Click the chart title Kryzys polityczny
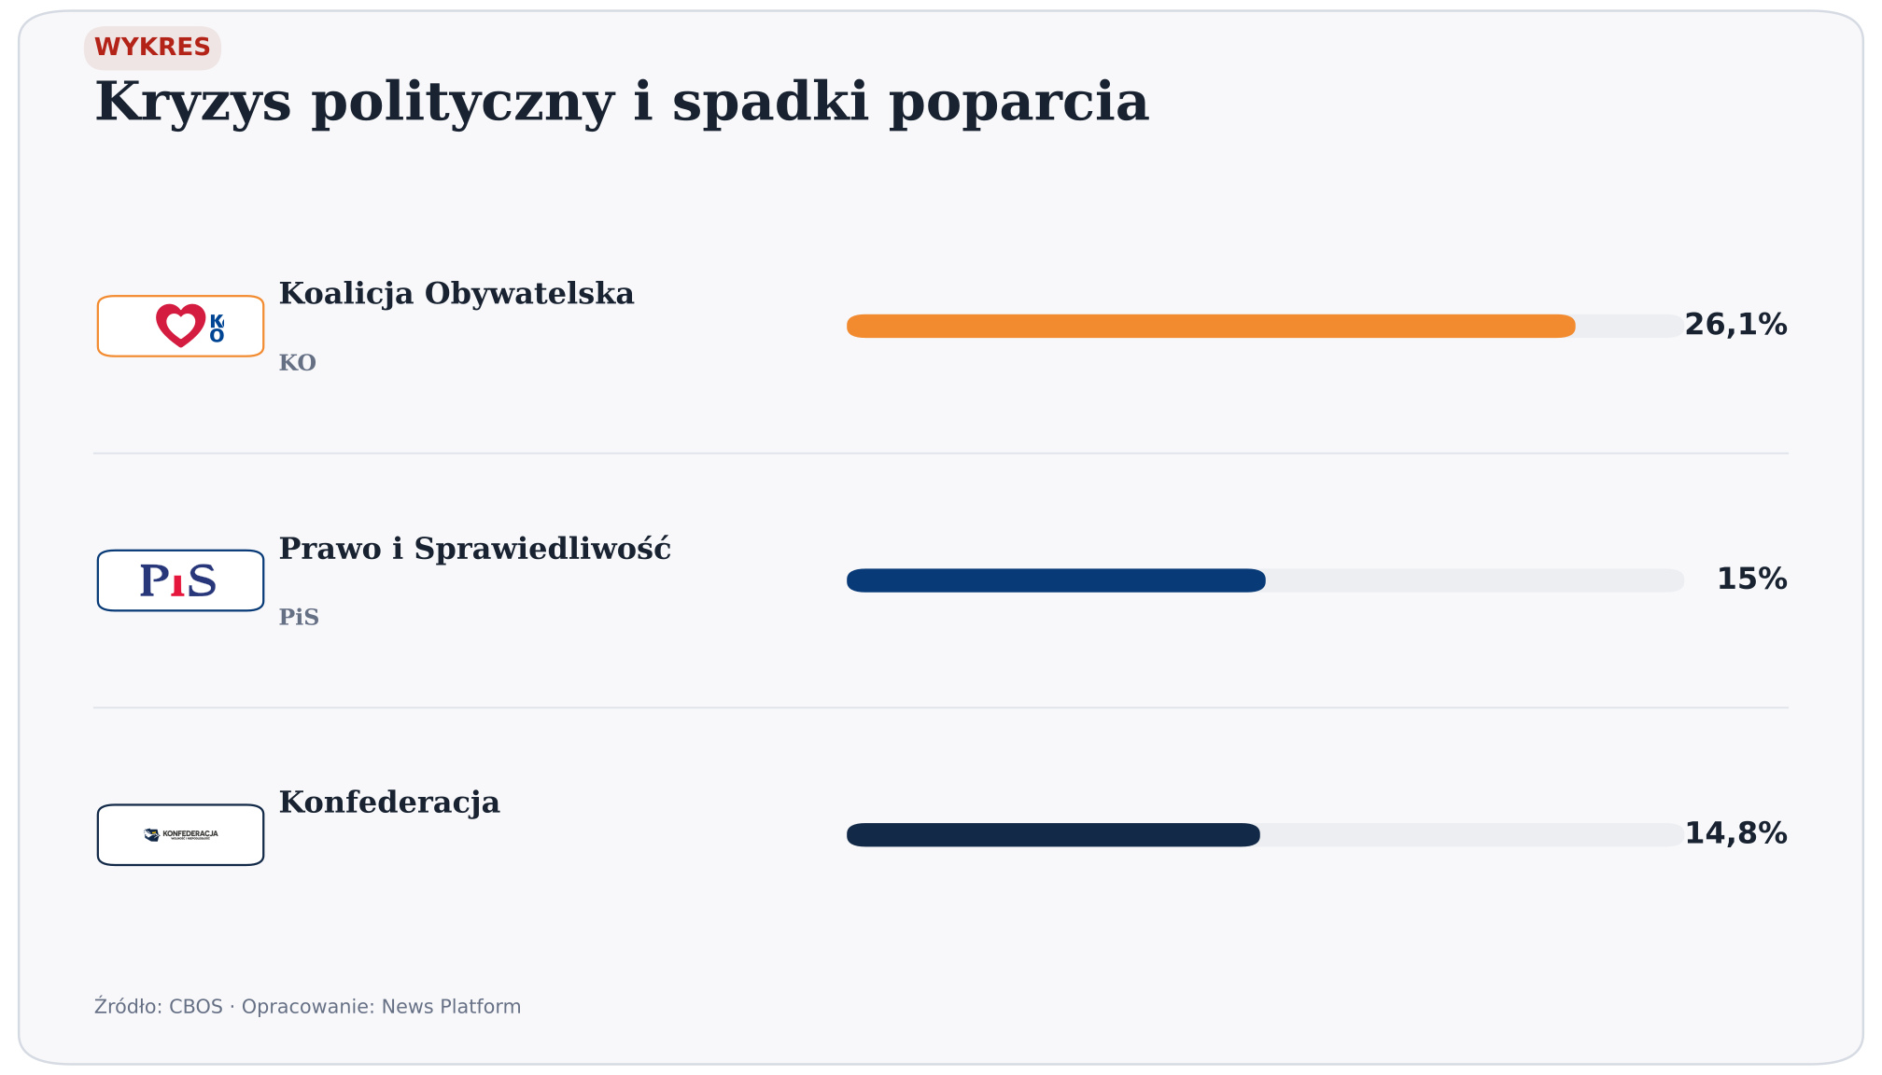The image size is (1882, 1075). [622, 102]
